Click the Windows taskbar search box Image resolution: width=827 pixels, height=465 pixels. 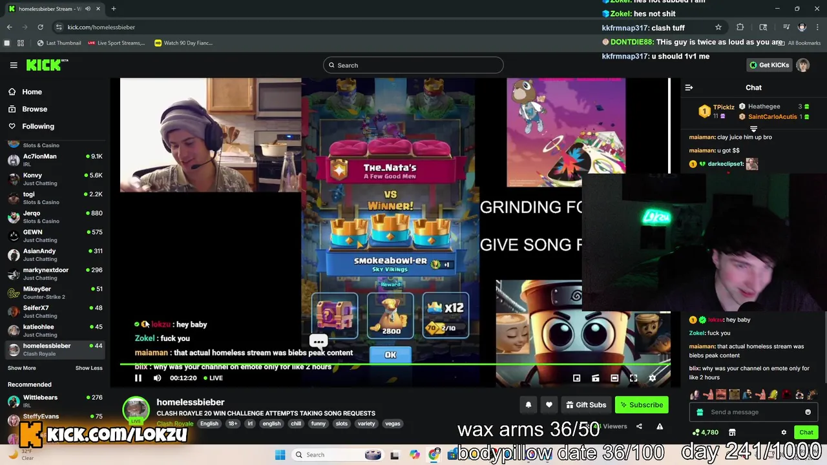tap(336, 455)
